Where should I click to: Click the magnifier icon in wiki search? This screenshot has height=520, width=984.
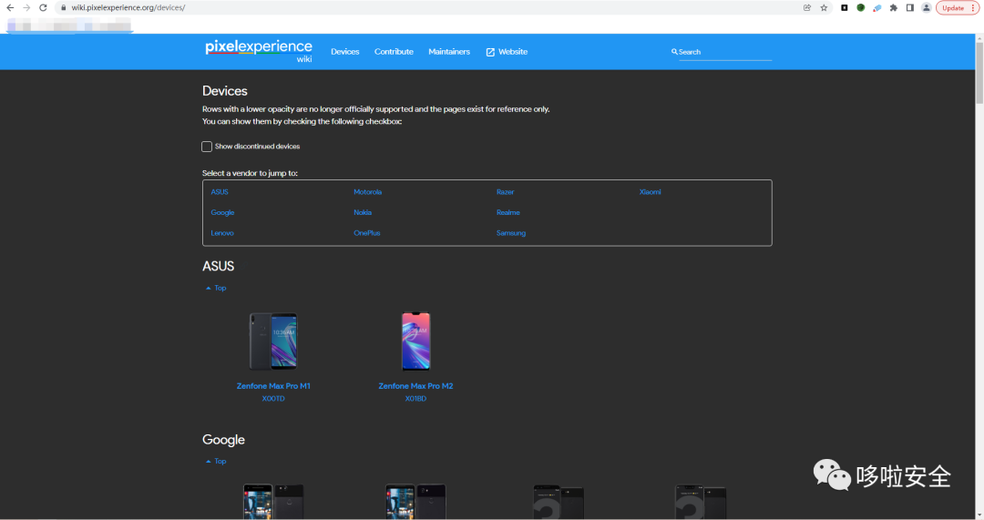pos(674,52)
